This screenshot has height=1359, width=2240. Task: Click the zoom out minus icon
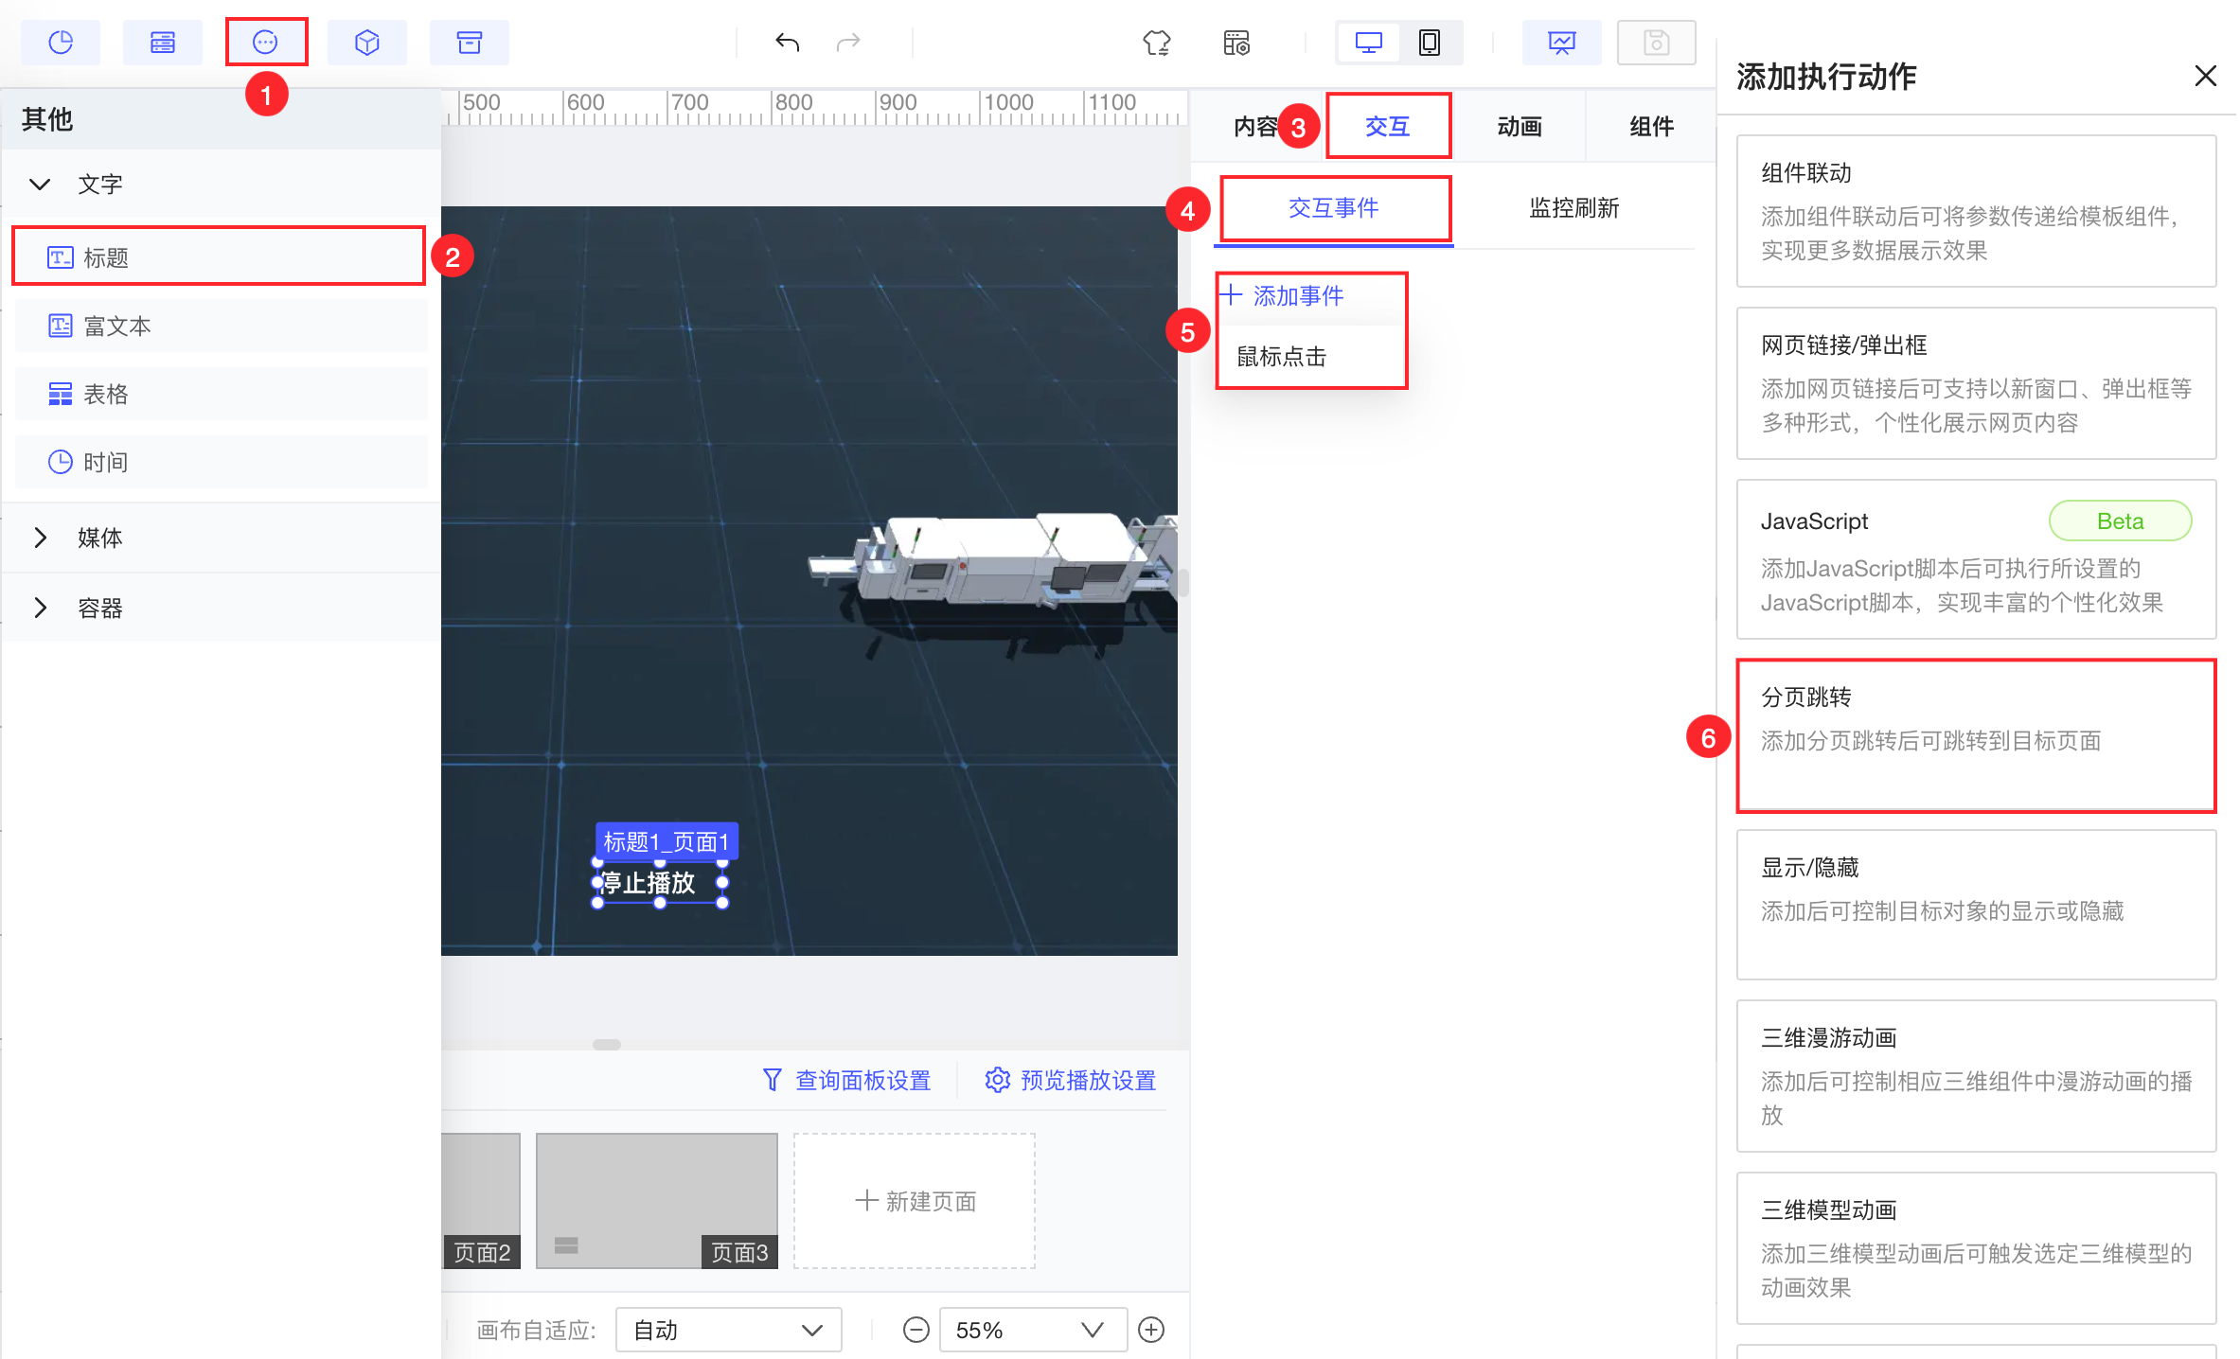pos(916,1330)
